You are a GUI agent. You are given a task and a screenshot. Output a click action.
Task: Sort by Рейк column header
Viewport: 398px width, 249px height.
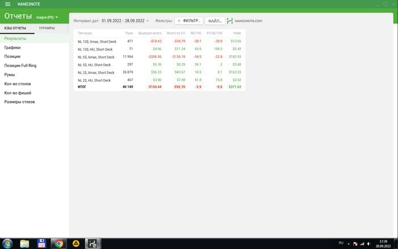pos(237,33)
